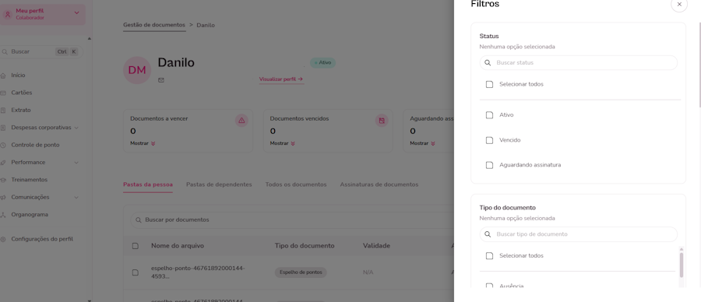Click the Treinamentos icon in sidebar
Viewport: 701px width, 302px height.
[x=3, y=180]
